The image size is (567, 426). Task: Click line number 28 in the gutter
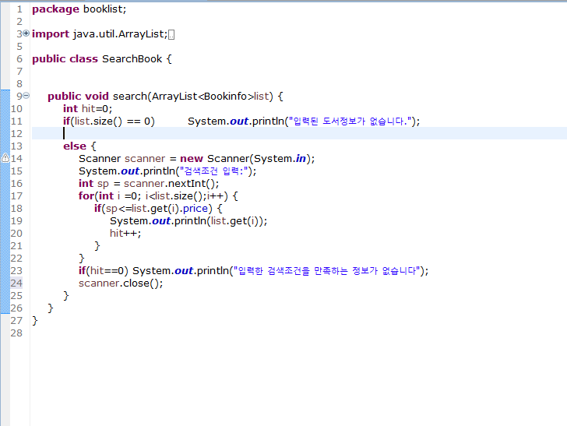(16, 333)
